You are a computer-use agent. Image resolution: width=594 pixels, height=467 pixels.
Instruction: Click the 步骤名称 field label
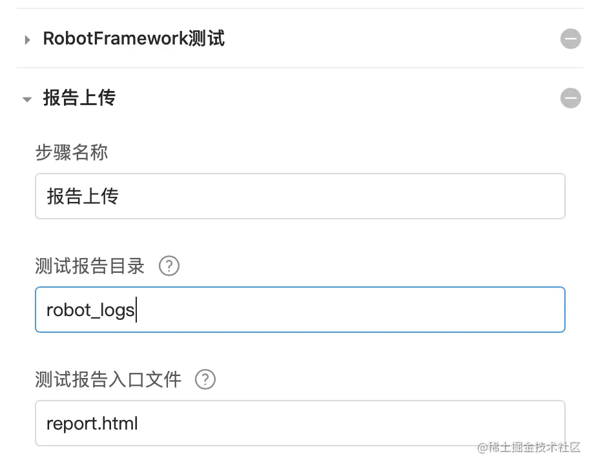point(71,152)
